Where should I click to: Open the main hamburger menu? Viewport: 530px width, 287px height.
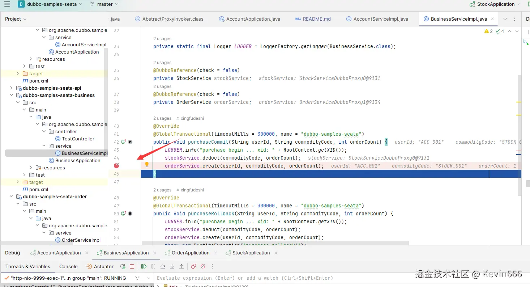point(7,4)
